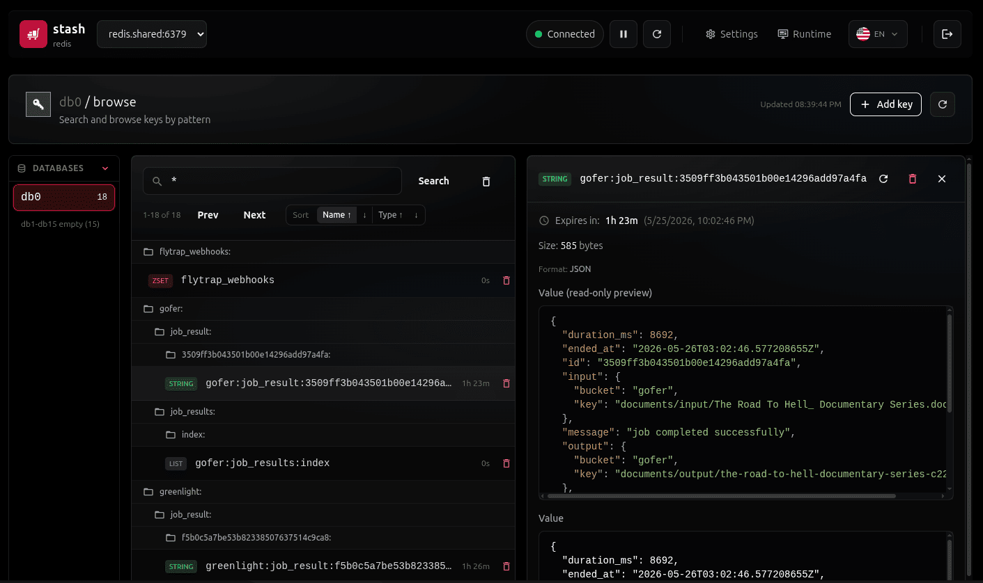Open the gofer:job_results:index LIST key
This screenshot has width=983, height=583.
click(323, 463)
